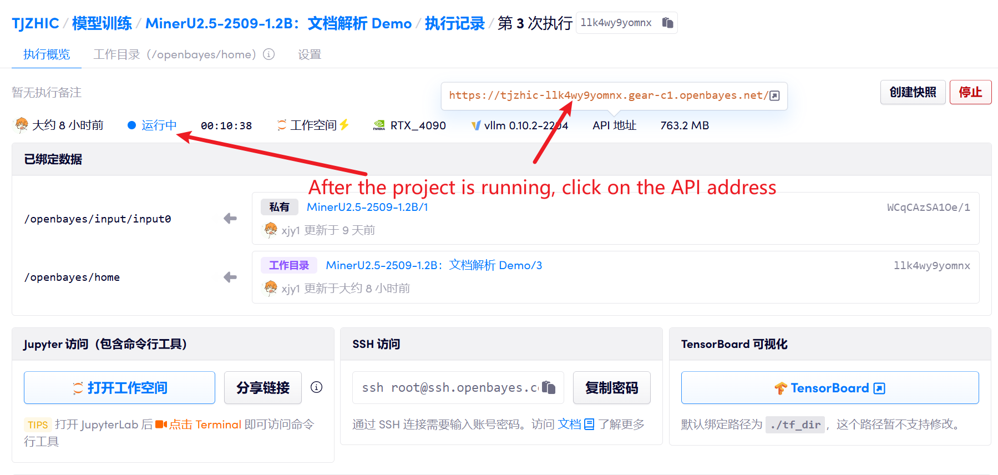Open the 工作目录 (/openbayes/home) tab

(x=174, y=54)
